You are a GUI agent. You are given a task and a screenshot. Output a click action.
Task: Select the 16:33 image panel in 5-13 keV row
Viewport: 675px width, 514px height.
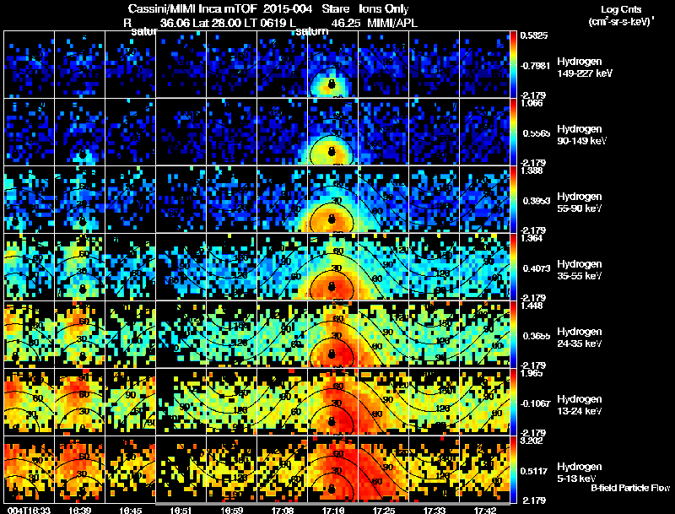coord(29,470)
